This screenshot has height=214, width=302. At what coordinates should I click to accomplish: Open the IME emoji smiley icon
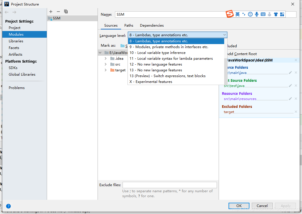point(250,14)
